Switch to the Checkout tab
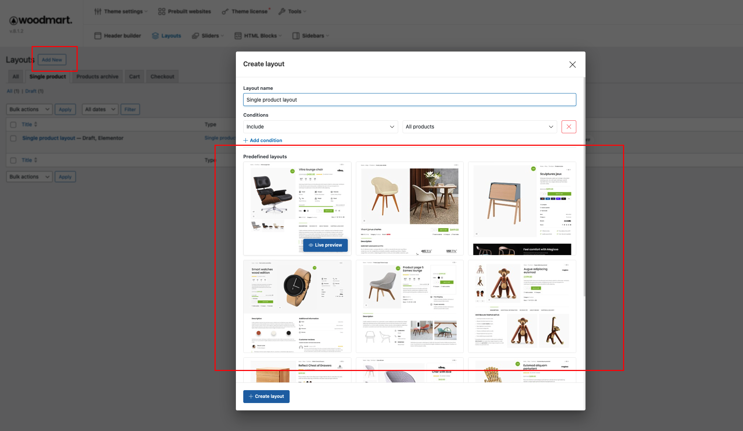The height and width of the screenshot is (431, 743). 162,77
